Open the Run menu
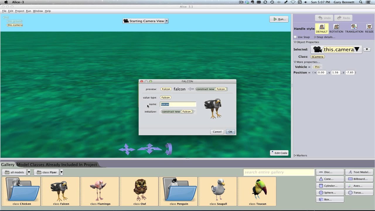375x211 pixels. tap(28, 11)
